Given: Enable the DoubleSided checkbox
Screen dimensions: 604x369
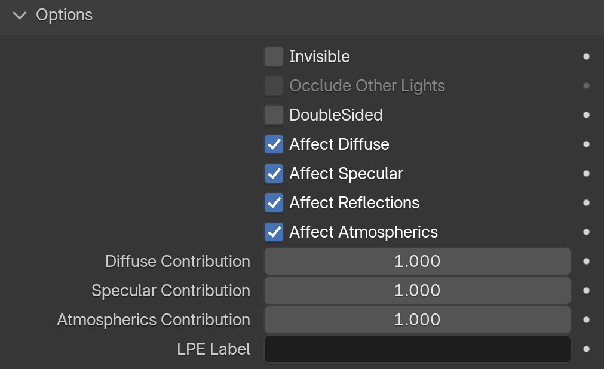Looking at the screenshot, I should [x=274, y=115].
